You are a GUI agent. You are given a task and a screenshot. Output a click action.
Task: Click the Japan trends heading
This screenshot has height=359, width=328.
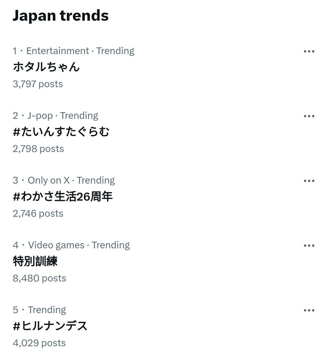pos(60,16)
